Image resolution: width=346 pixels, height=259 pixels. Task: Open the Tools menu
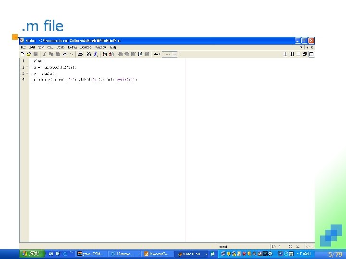(x=61, y=47)
